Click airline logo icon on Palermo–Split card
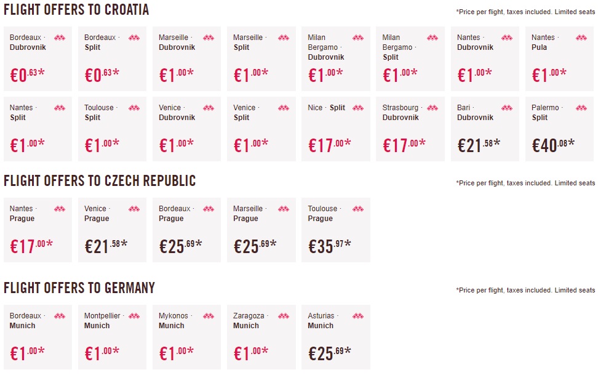The width and height of the screenshot is (598, 375). tap(581, 108)
